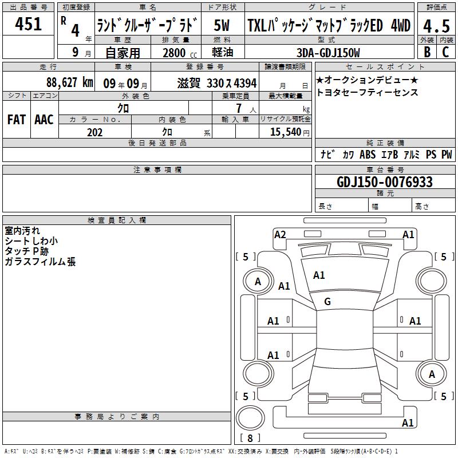The width and height of the screenshot is (458, 458).
Task: Click the 出品番号 header
Action: click(28, 7)
